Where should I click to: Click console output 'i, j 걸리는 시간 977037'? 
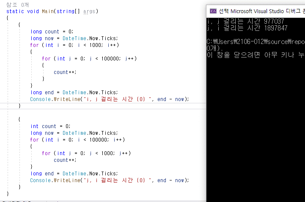click(245, 21)
